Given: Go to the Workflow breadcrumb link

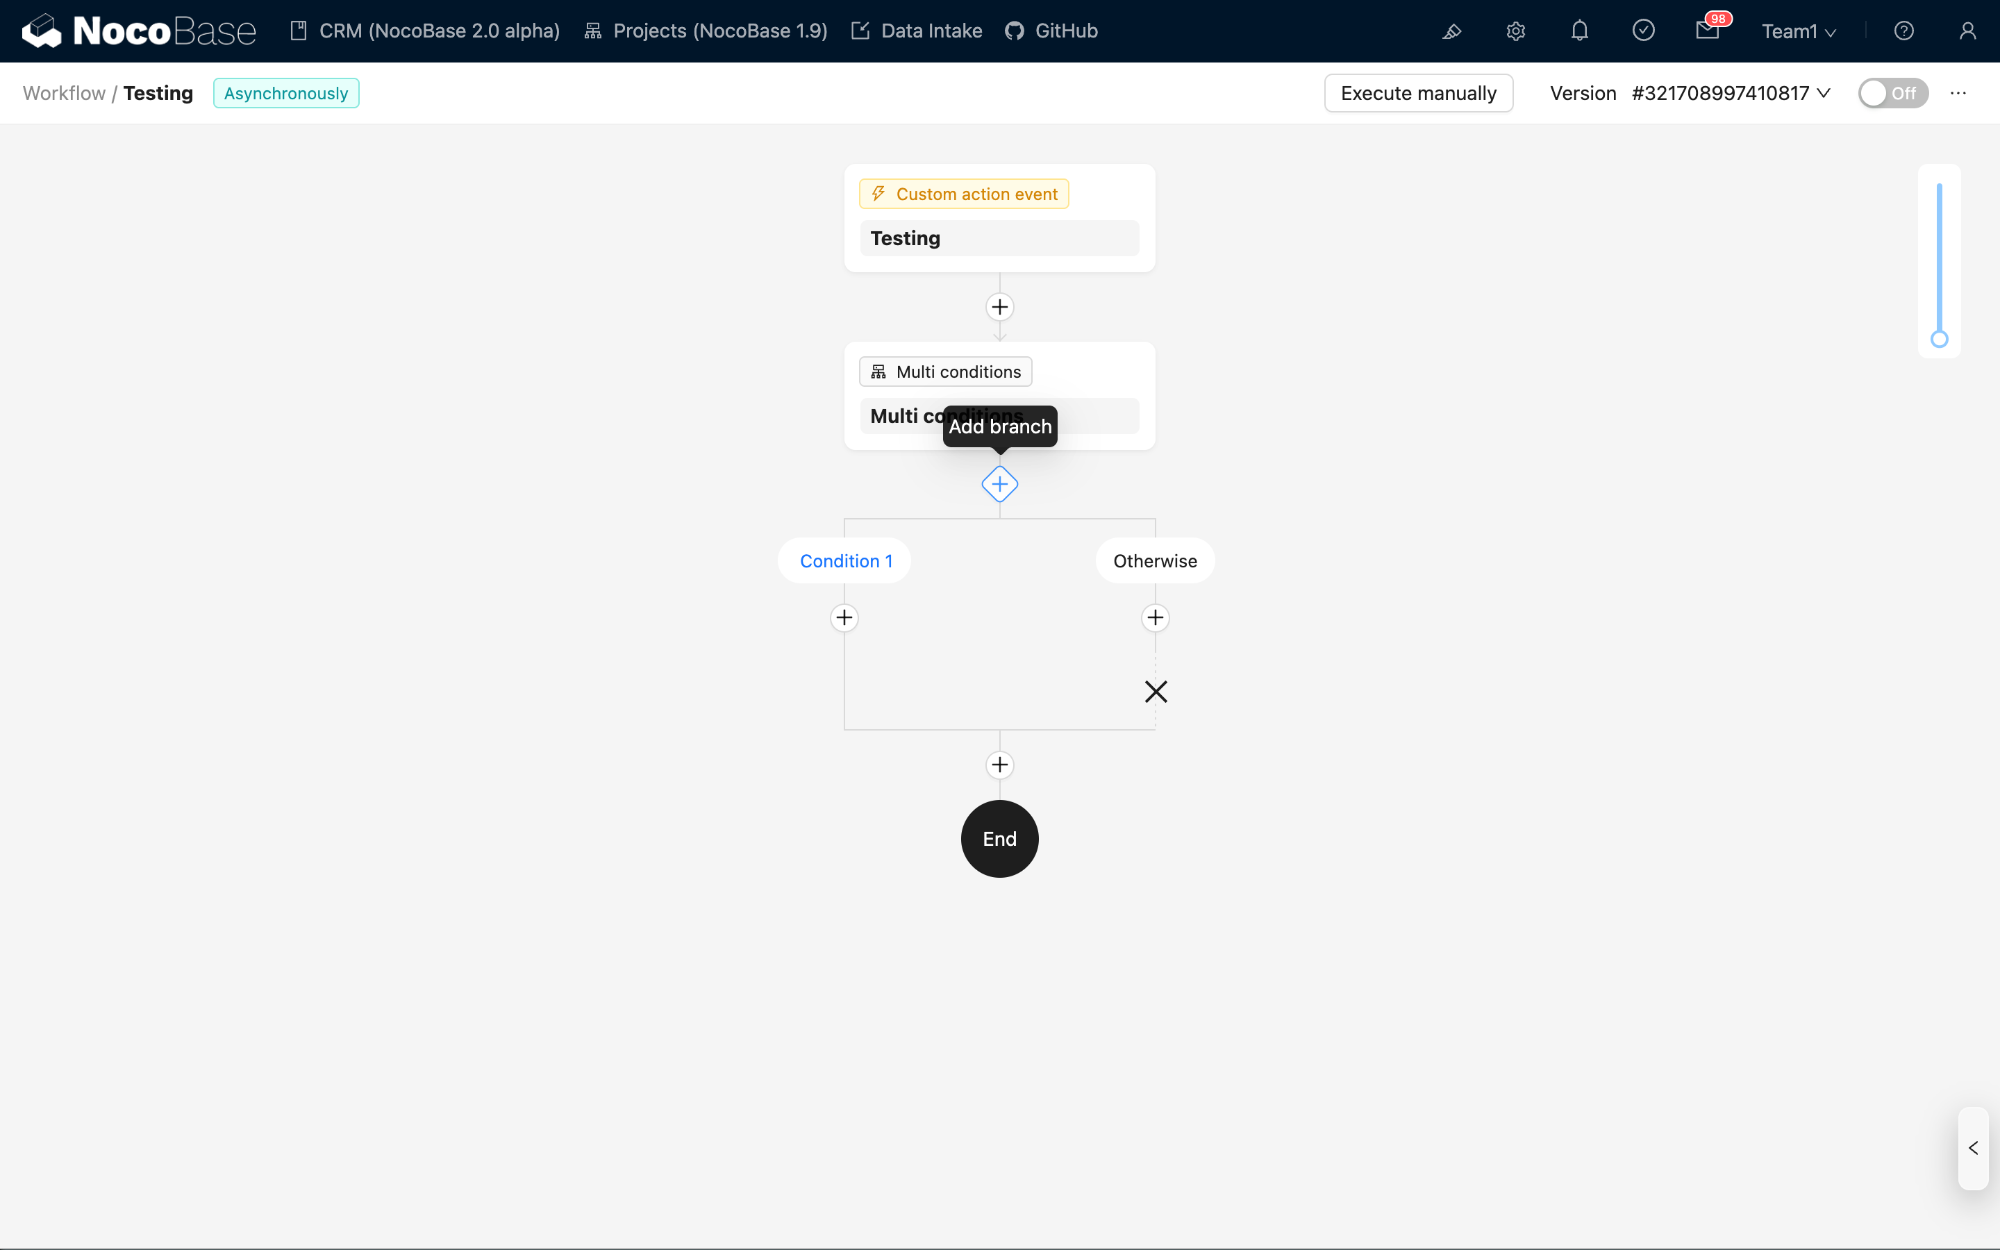Looking at the screenshot, I should tap(64, 94).
